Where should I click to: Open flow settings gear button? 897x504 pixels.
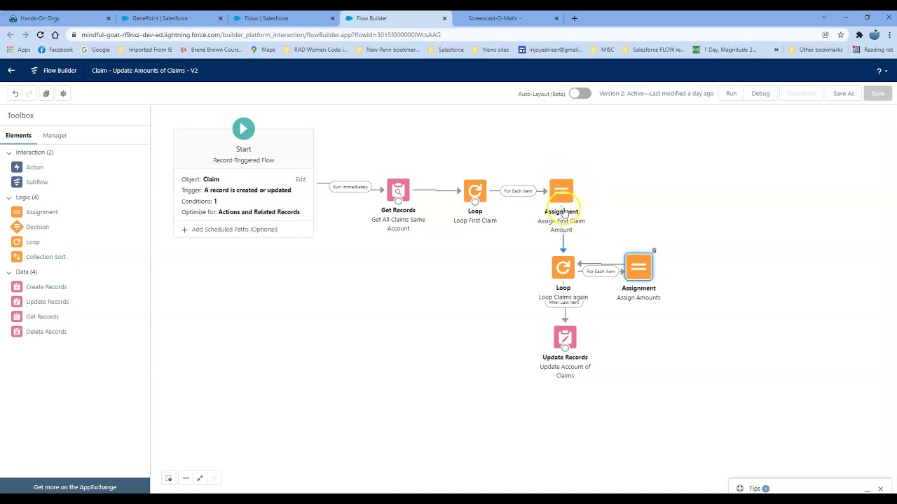click(x=63, y=94)
